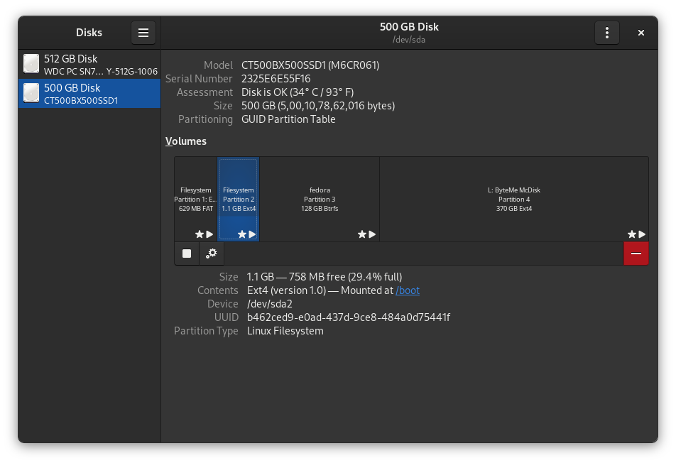Click the star icon on Partition 1
Screen dimensions: 676x463
tap(199, 234)
